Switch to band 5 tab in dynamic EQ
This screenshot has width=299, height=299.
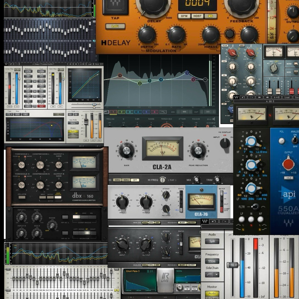pyautogui.click(x=146, y=112)
